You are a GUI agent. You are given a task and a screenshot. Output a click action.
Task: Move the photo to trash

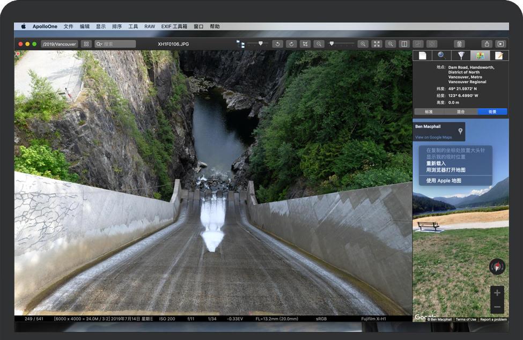tap(459, 44)
